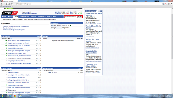
Task: Open posting moneymoney mit groben Fehler
Action: coord(17,53)
